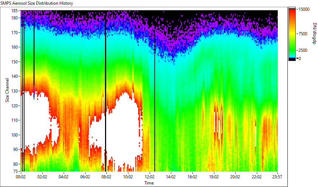Click the 180 tick on the size axis

coord(14,18)
